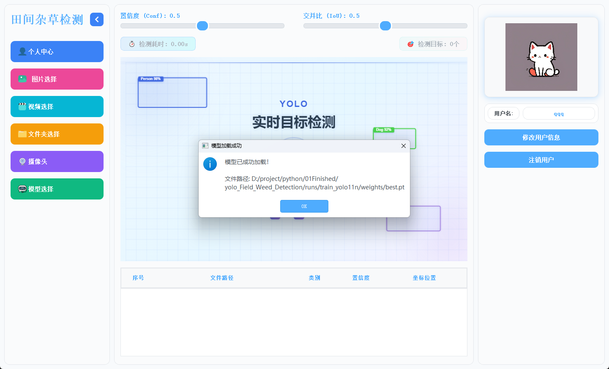Screen dimensions: 609x369
Task: Click the 用户名 label
Action: coord(503,113)
